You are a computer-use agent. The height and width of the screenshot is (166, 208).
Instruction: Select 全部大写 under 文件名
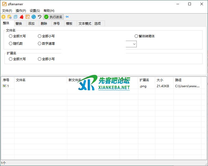(11, 36)
